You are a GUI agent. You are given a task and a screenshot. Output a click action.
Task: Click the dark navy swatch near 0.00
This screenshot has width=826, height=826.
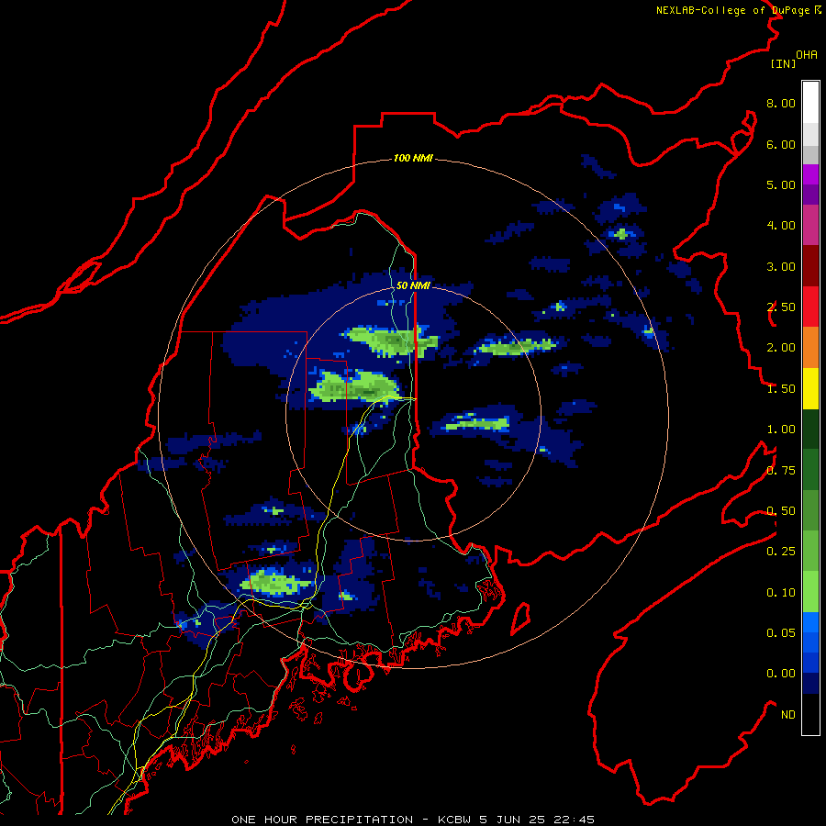pos(810,683)
